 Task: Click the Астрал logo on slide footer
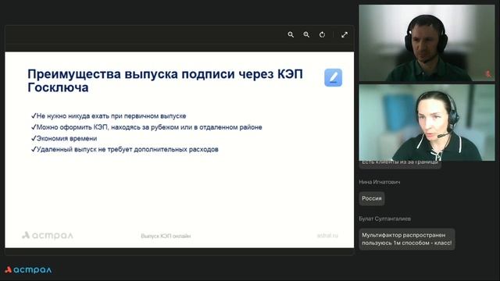[48, 236]
